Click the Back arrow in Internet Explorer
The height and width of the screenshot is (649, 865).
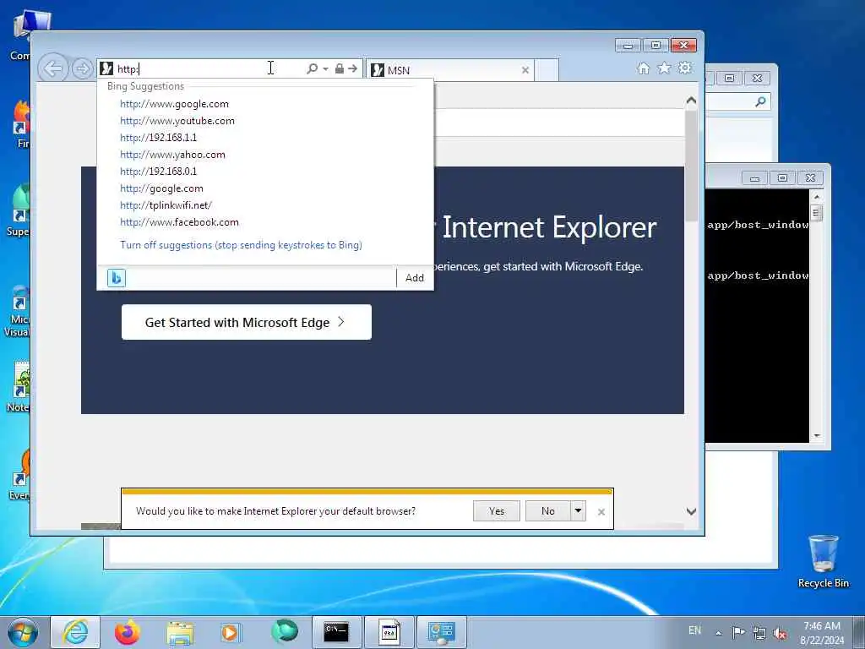pos(53,69)
